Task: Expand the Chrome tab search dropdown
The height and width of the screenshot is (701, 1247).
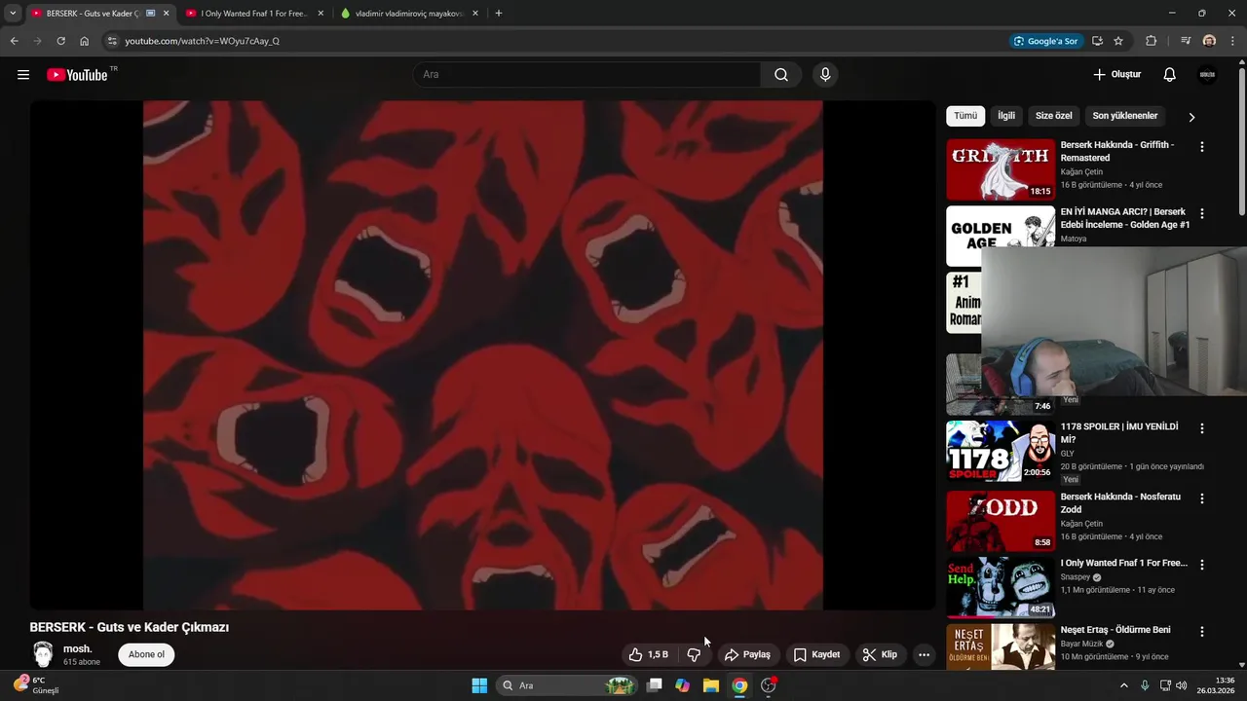Action: click(x=13, y=14)
